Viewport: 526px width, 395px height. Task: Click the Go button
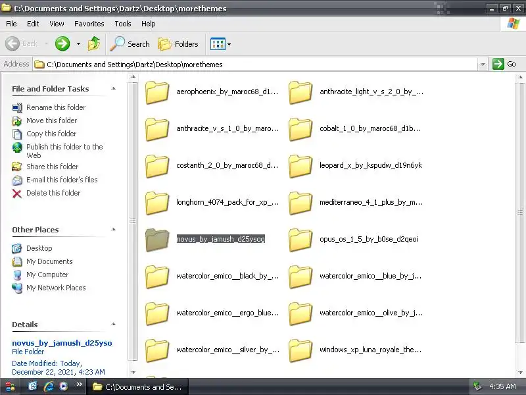point(504,64)
